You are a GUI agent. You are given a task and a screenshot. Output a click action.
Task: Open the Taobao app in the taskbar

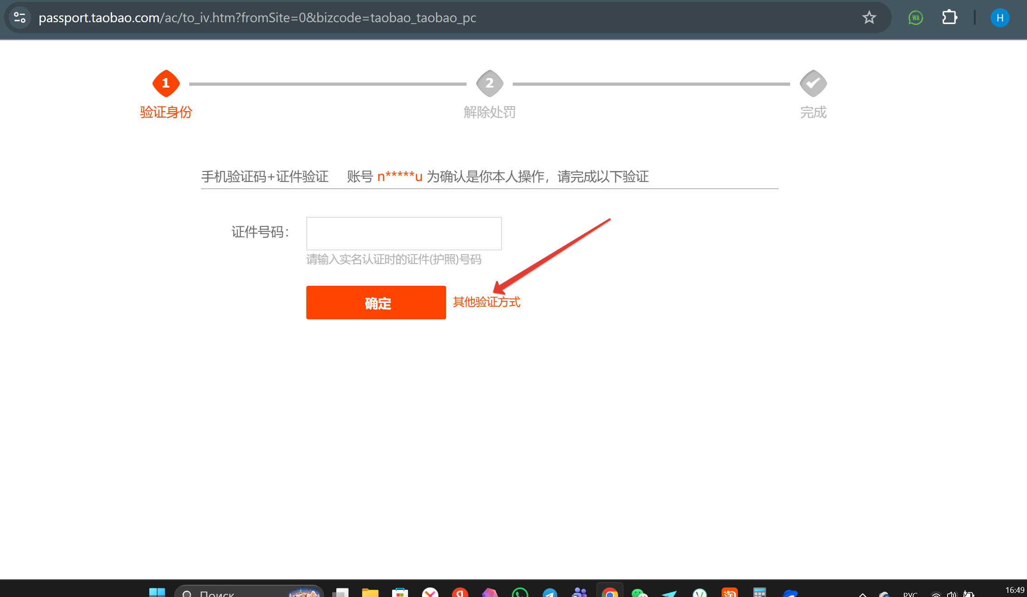pyautogui.click(x=729, y=592)
